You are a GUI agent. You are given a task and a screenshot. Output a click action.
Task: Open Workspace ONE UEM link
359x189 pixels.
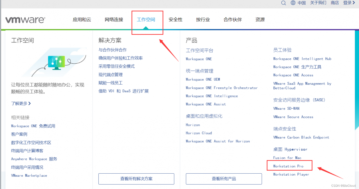203,79
